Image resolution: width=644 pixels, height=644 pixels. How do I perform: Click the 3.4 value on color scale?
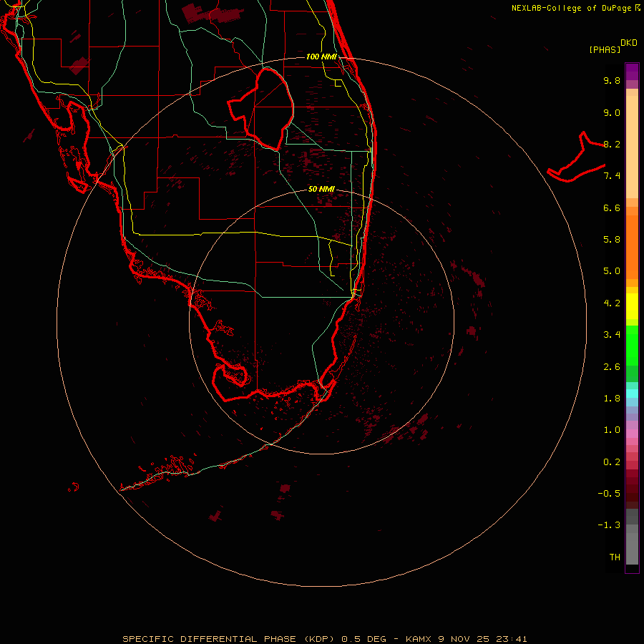coord(612,335)
